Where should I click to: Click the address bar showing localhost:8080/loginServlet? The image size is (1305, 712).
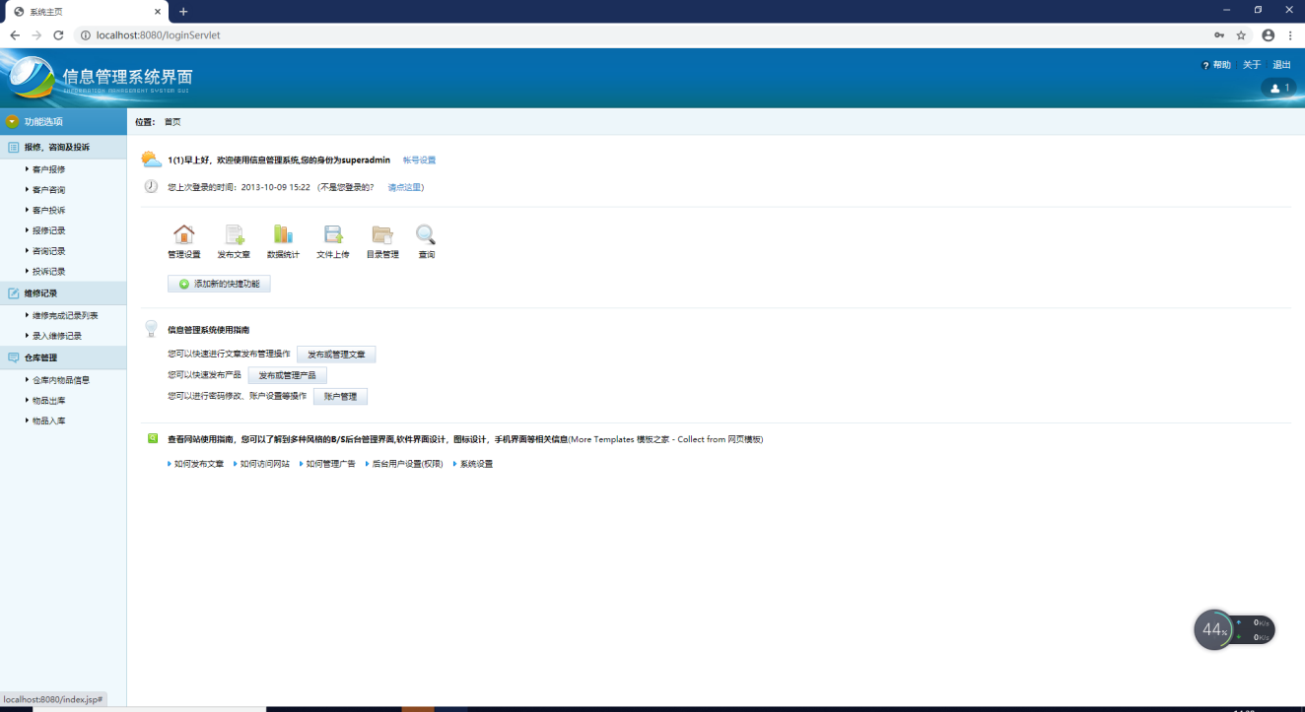point(641,34)
